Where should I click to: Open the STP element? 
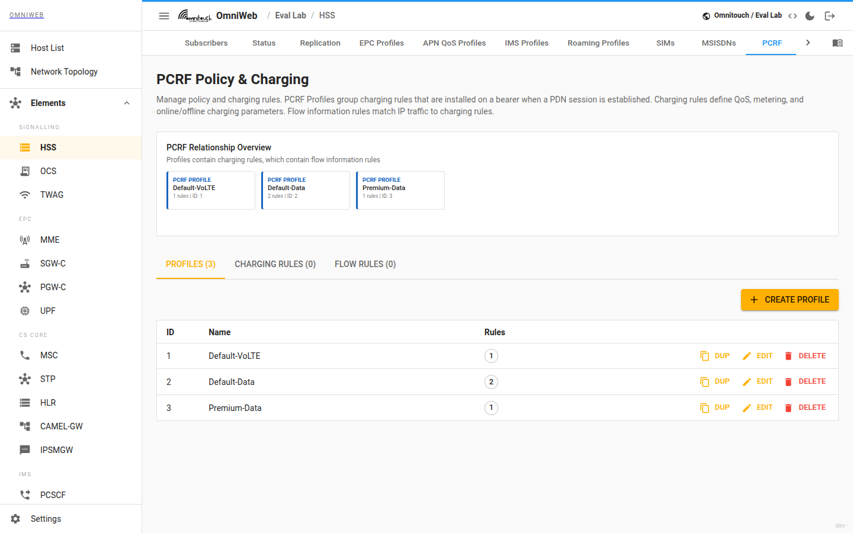[71, 379]
